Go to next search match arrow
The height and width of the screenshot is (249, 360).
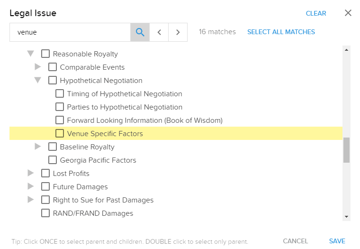[178, 32]
